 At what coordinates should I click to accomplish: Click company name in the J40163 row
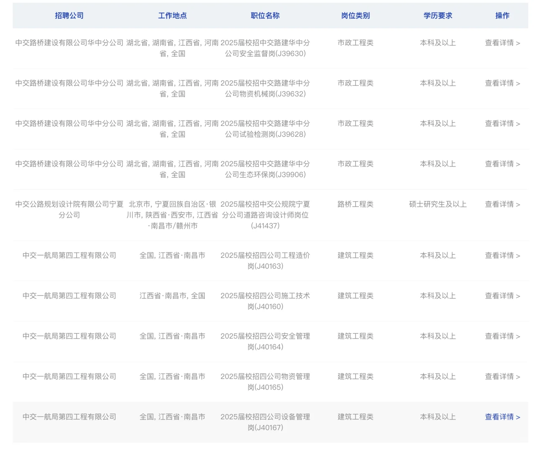point(69,256)
